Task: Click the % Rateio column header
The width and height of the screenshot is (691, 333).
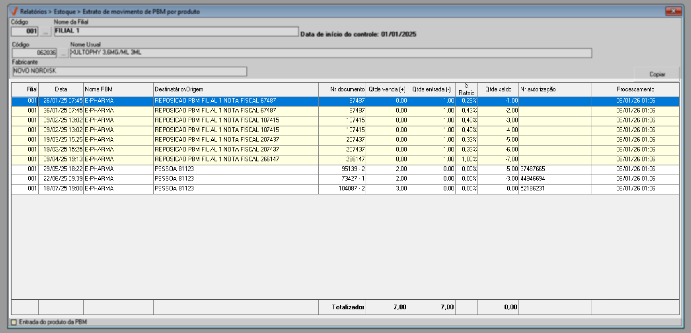Action: point(466,89)
